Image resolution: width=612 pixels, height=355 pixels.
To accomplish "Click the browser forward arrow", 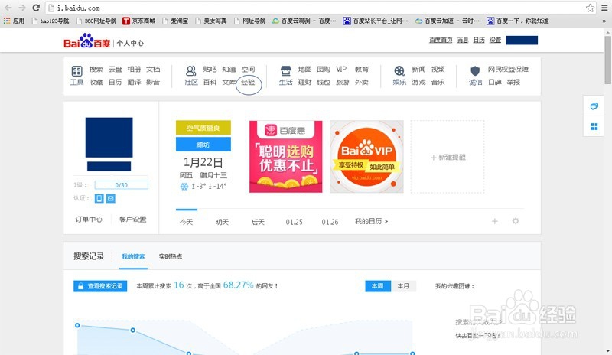I will [x=22, y=8].
